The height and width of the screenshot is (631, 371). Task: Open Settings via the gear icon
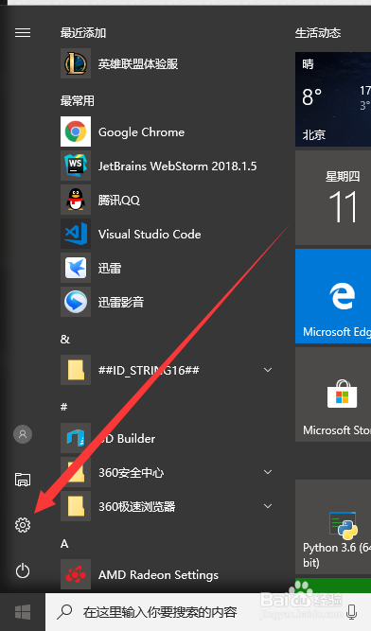point(23,525)
